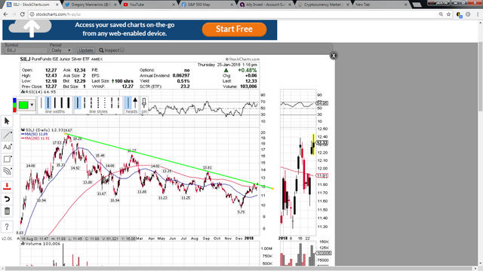Open the Chrome three-dot menu
The image size is (483, 271).
point(478,14)
